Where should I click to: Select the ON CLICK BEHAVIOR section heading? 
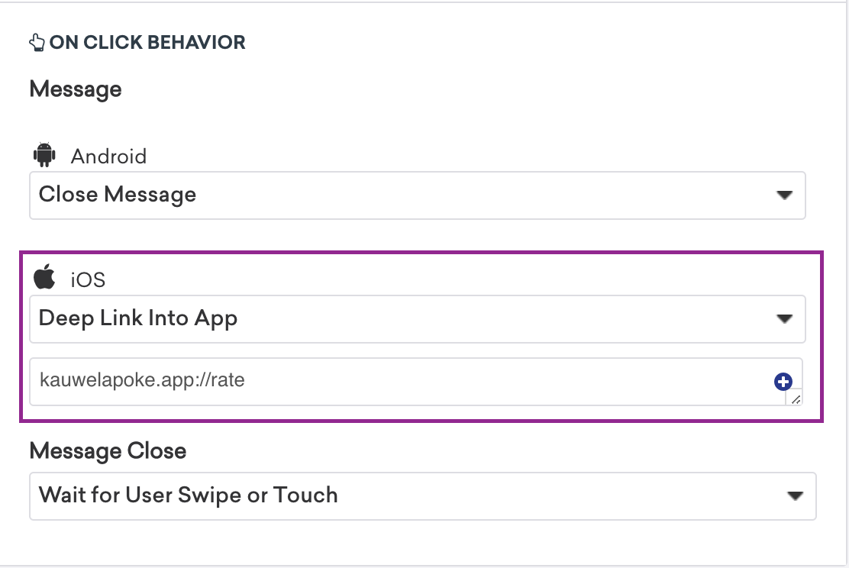coord(147,42)
